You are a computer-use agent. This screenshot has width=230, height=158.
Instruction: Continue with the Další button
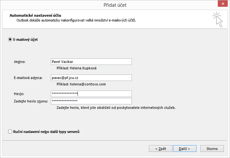coord(185,149)
